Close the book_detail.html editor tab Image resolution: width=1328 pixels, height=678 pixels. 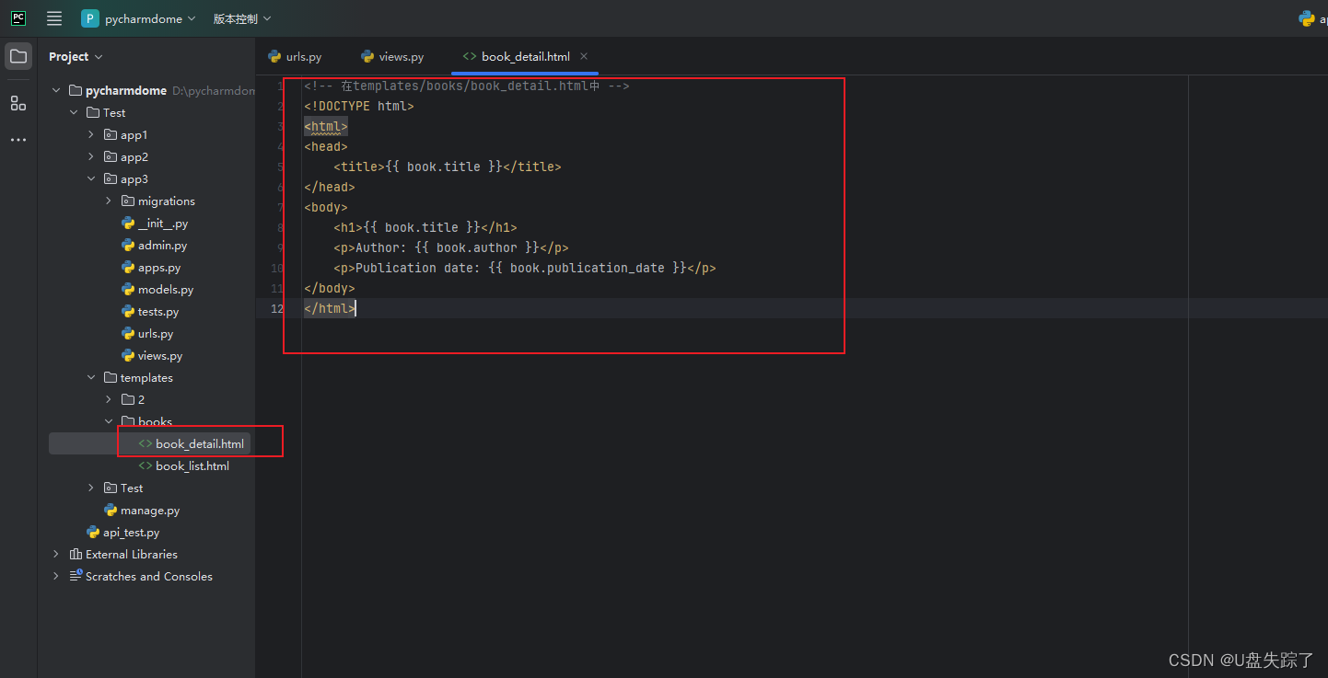583,56
